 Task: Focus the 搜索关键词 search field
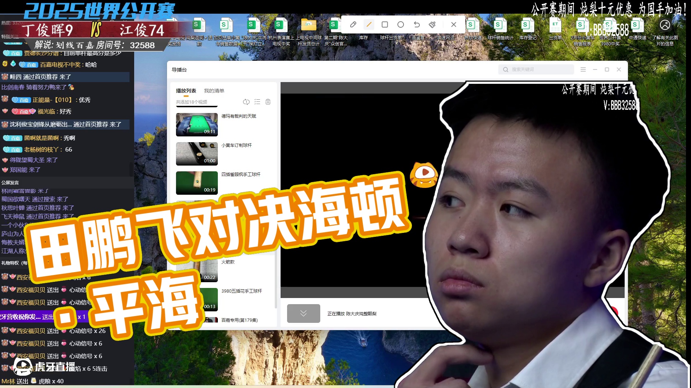tap(537, 69)
